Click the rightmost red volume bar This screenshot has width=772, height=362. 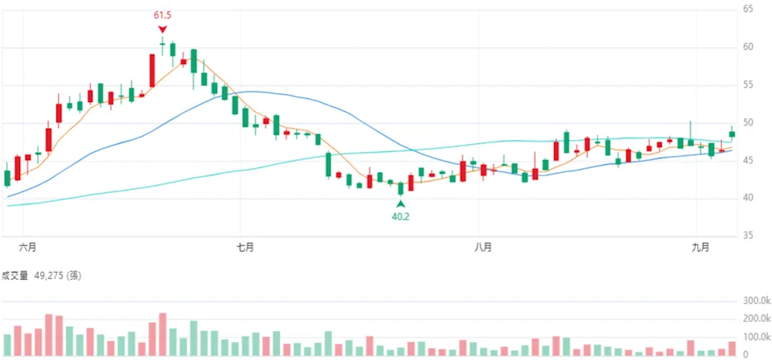732,348
